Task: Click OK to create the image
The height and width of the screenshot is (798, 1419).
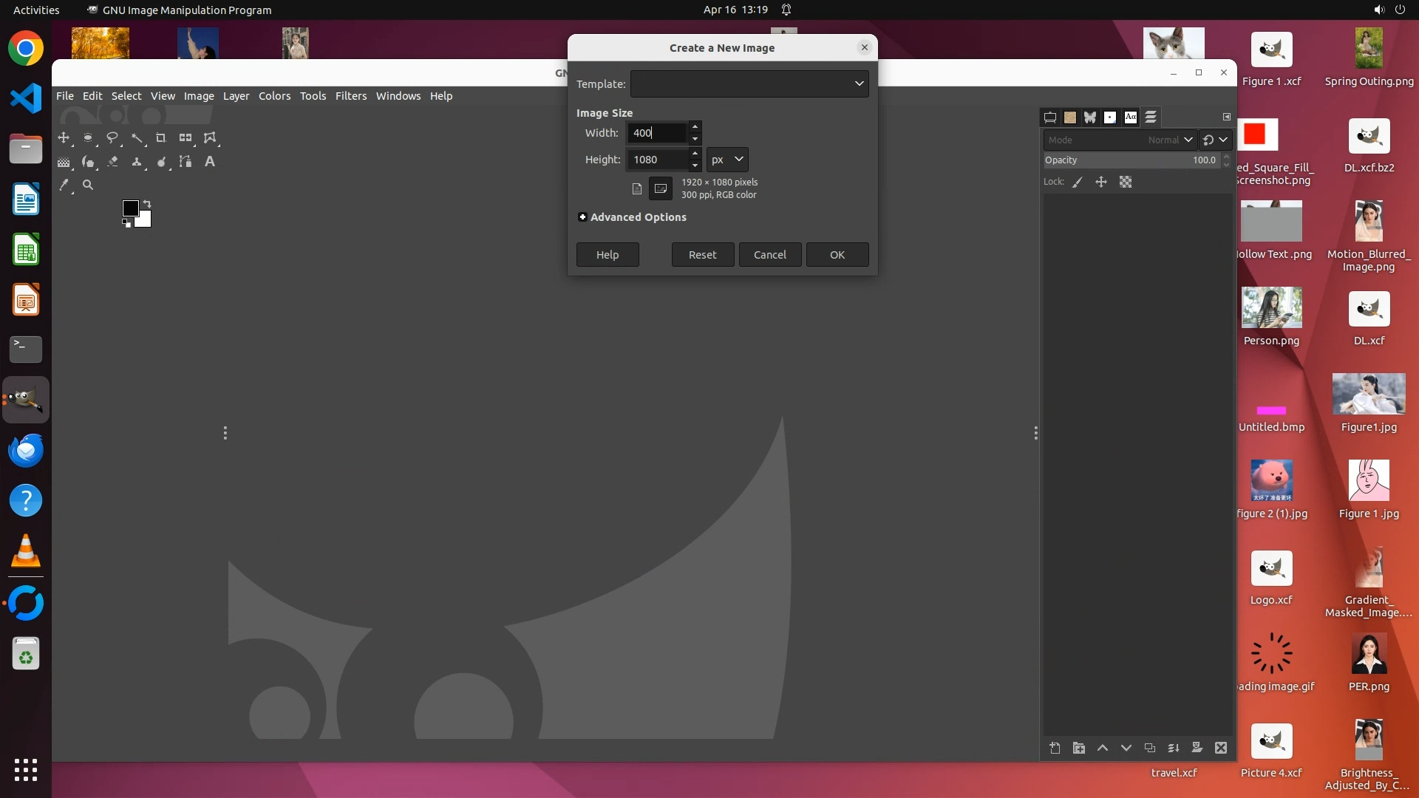Action: point(837,255)
